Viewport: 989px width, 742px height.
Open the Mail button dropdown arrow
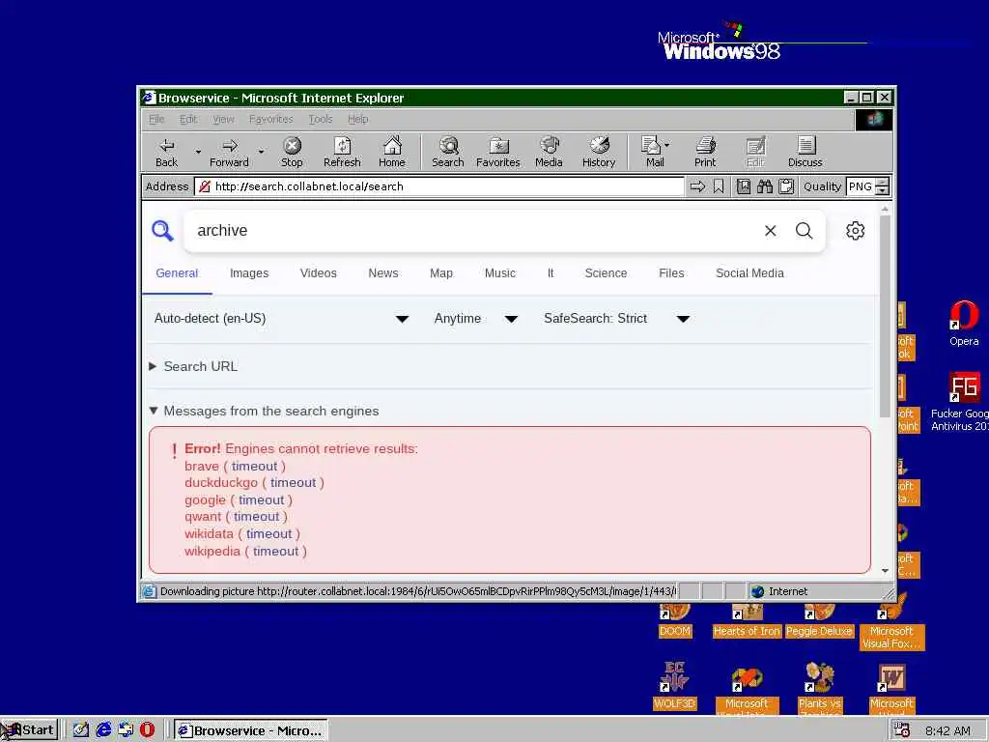click(667, 145)
